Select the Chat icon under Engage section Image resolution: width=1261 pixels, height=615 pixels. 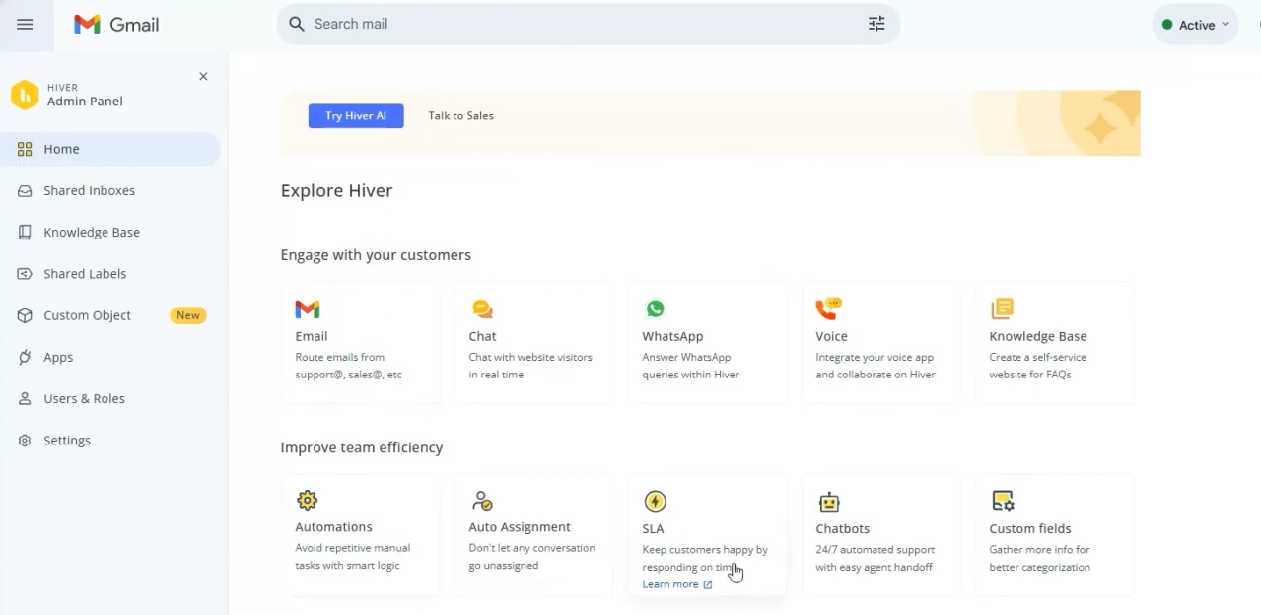tap(482, 308)
